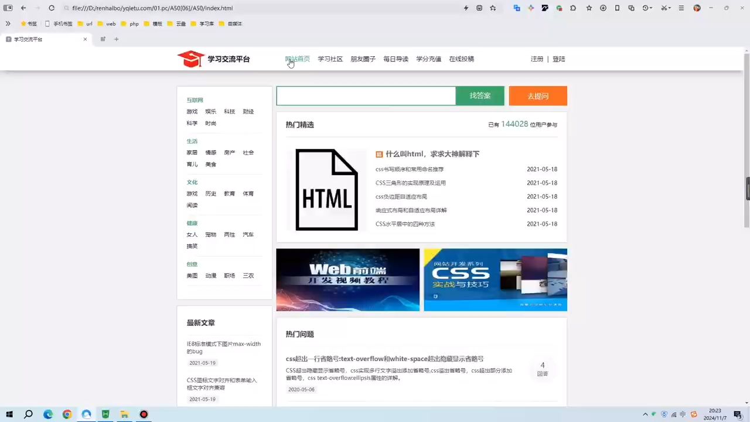750x422 pixels.
Task: Open article css书写顺序和常用命名推荐
Action: tap(410, 169)
